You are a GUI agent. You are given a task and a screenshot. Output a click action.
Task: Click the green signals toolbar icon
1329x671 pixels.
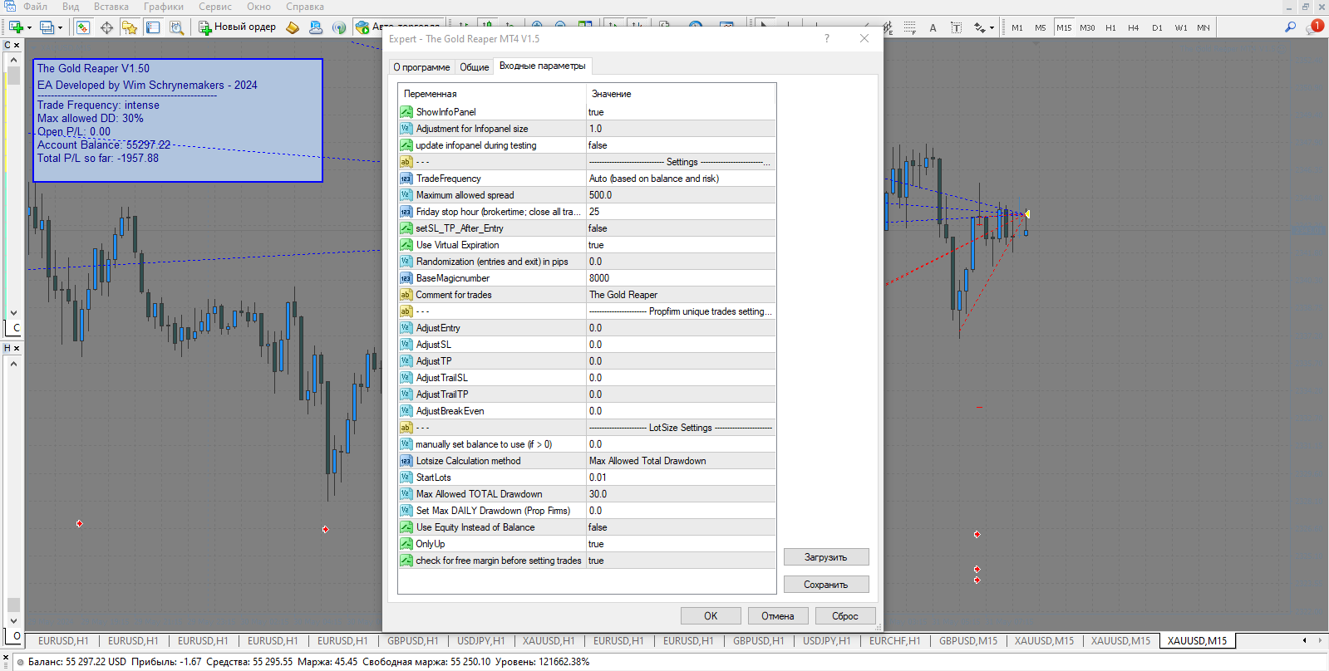tap(339, 27)
